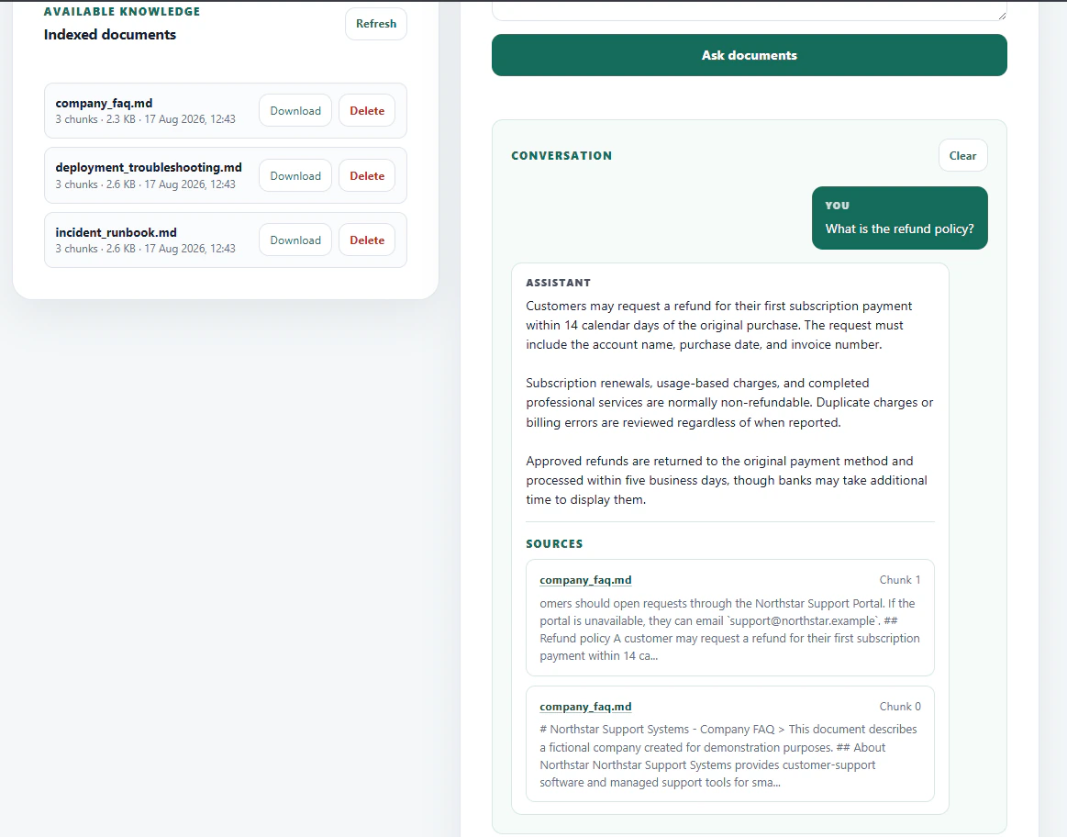The height and width of the screenshot is (837, 1067).
Task: Click the 'Indexed documents' heading
Action: pos(109,35)
